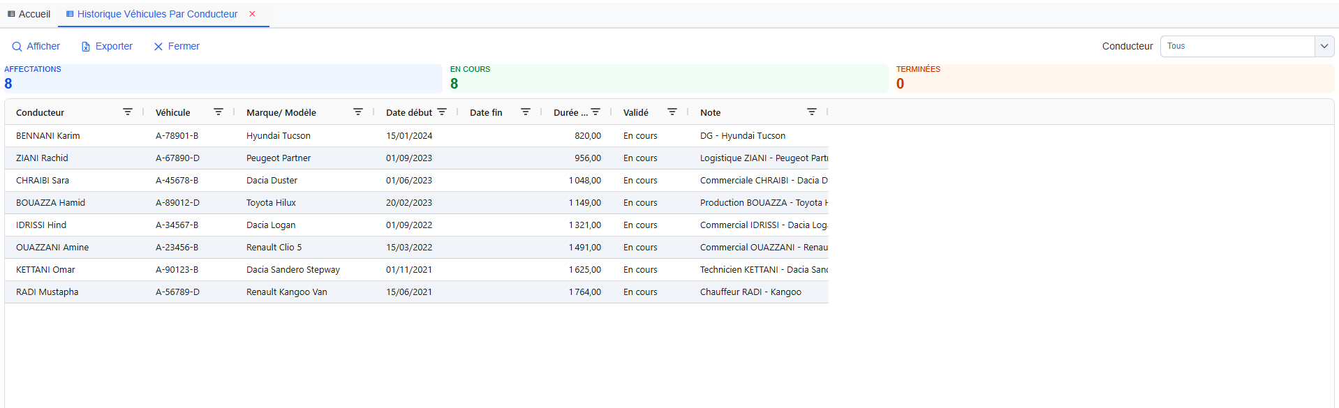Image resolution: width=1339 pixels, height=408 pixels.
Task: Open filter icon on Marque/ Modèle column
Action: pyautogui.click(x=358, y=112)
